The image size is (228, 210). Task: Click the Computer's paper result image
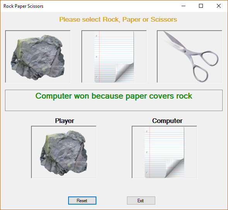coord(164,152)
